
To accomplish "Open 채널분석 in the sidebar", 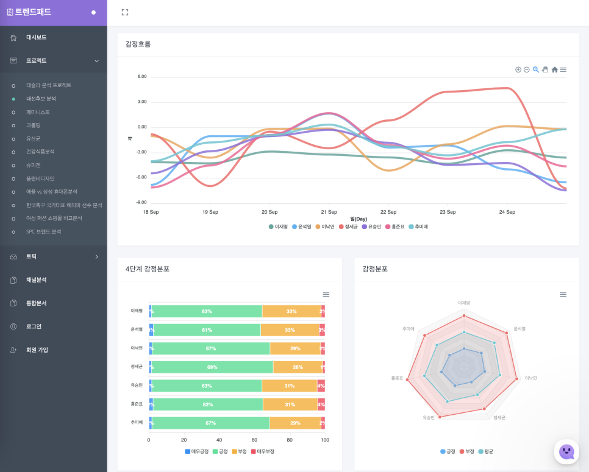I will (36, 280).
